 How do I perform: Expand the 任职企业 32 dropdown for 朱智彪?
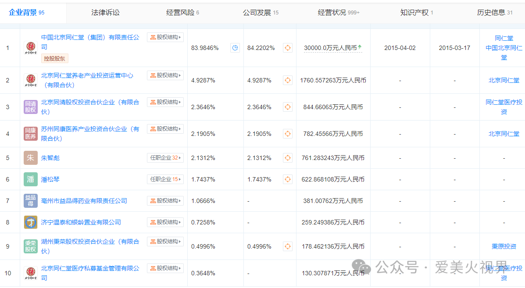[x=165, y=157]
